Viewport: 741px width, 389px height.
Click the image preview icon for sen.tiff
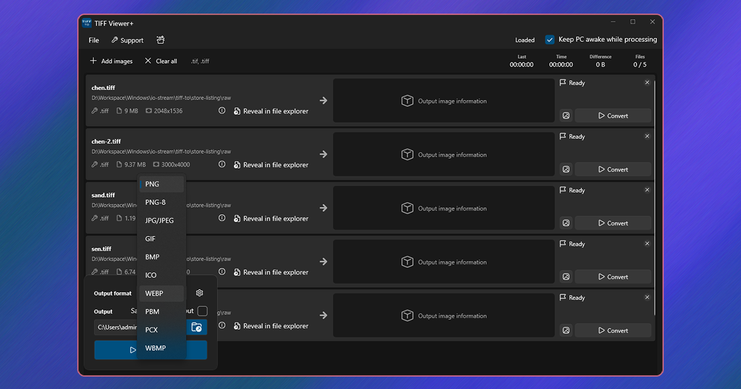coord(566,277)
